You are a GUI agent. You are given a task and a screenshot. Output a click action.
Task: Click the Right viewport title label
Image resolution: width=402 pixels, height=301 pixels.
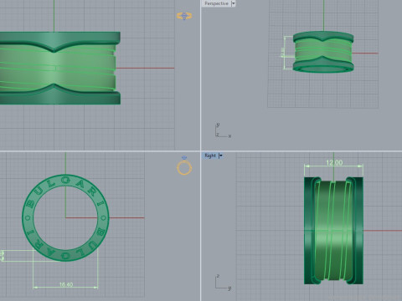click(x=210, y=156)
